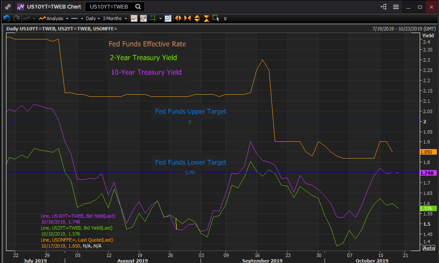The height and width of the screenshot is (263, 439).
Task: Toggle the Auto scale button on yield axis
Action: 429,248
